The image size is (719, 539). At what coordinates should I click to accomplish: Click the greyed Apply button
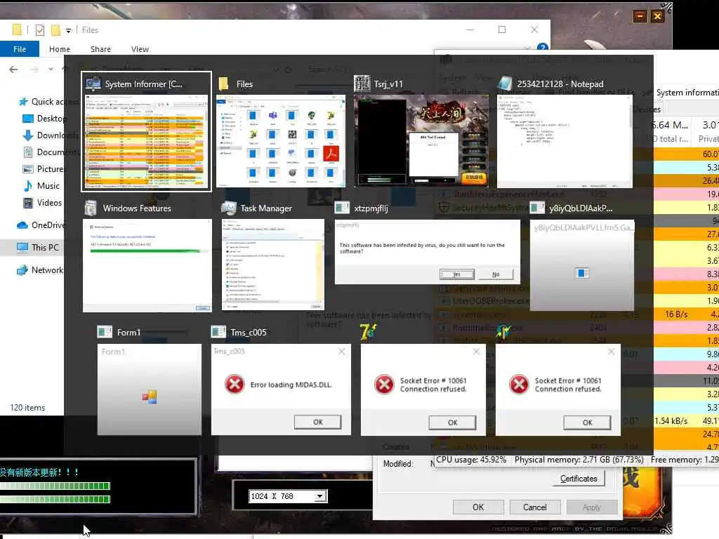591,507
